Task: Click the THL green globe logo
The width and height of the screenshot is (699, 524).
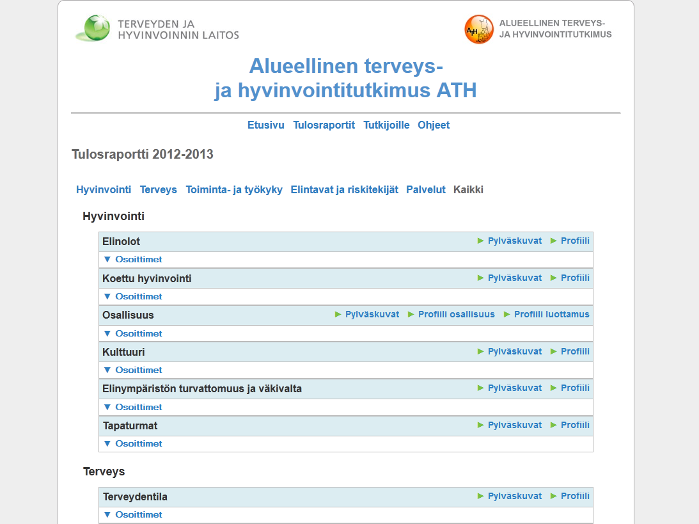Action: coord(93,28)
